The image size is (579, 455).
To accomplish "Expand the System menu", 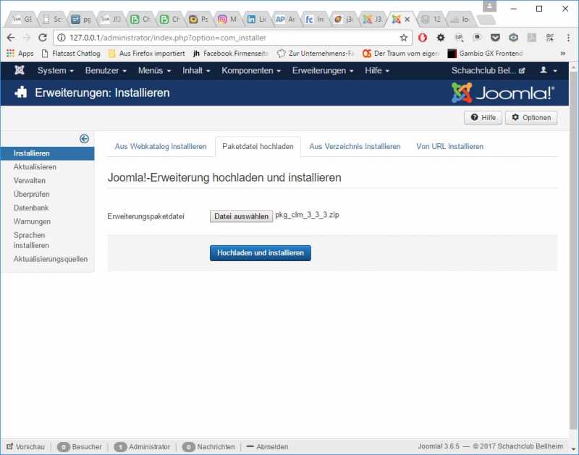I will [x=56, y=70].
